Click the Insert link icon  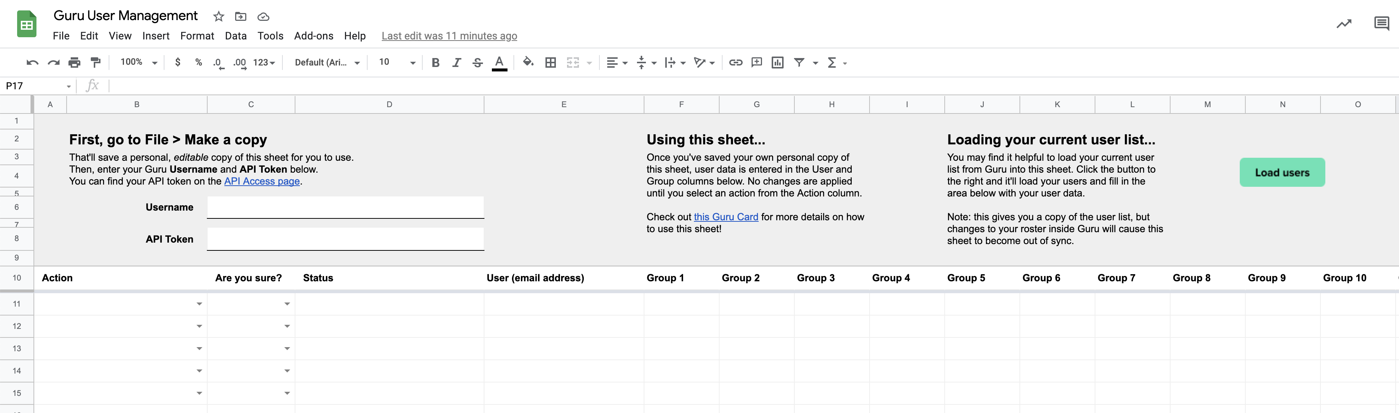coord(735,63)
